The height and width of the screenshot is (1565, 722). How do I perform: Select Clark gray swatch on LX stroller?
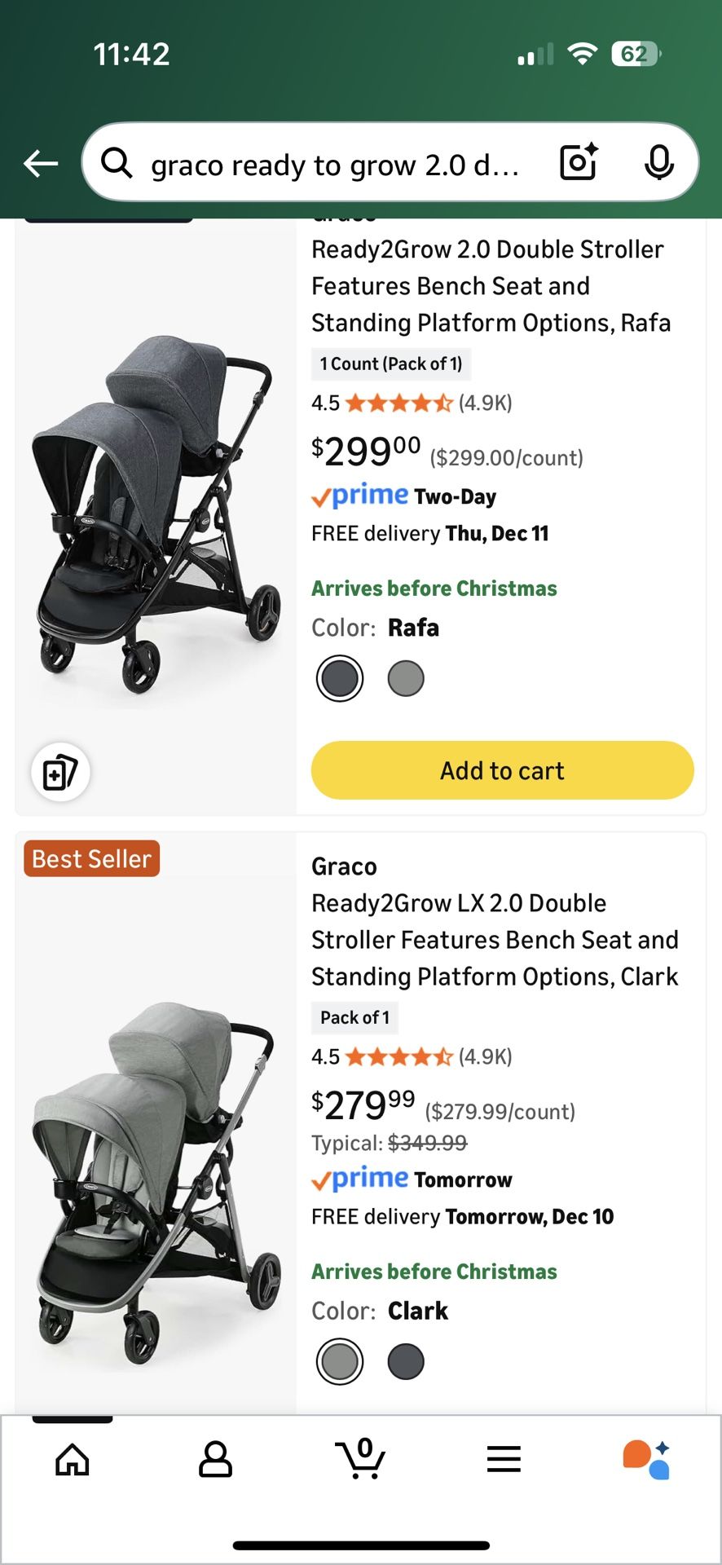(340, 1361)
